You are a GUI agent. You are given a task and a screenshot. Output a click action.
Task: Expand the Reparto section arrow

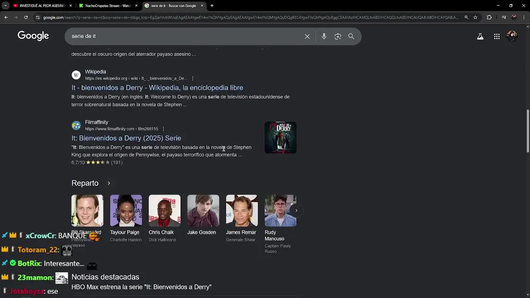(x=109, y=183)
